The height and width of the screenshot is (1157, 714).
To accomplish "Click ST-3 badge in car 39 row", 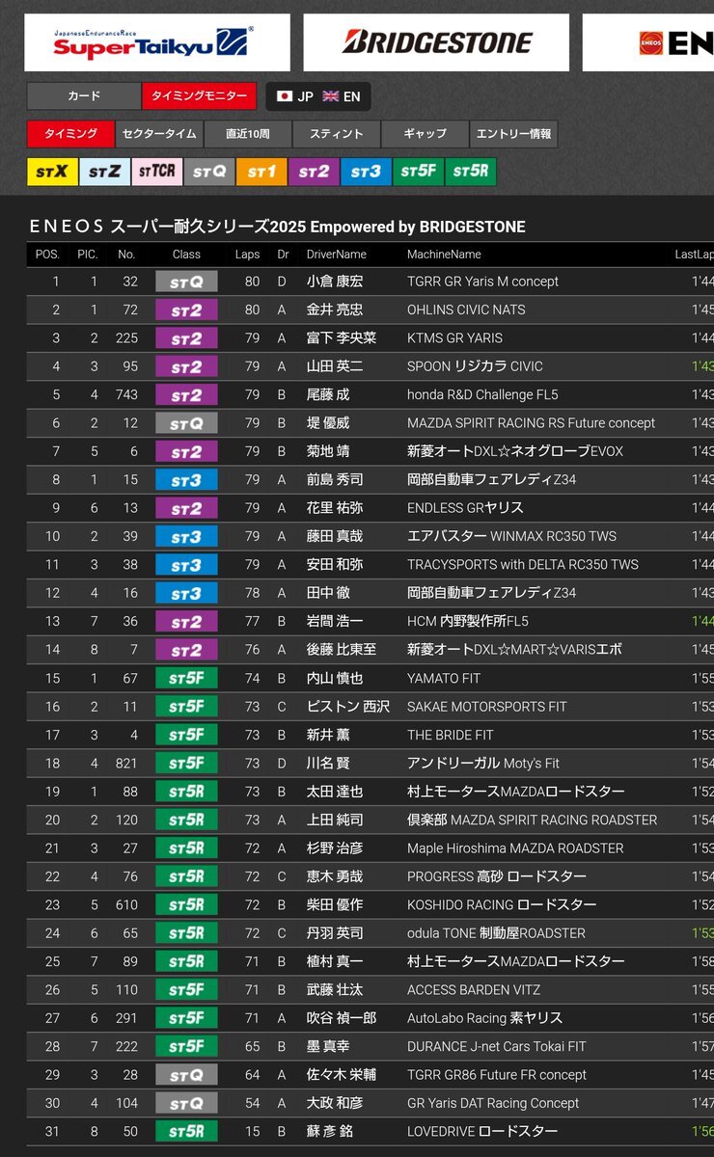I will [x=186, y=536].
